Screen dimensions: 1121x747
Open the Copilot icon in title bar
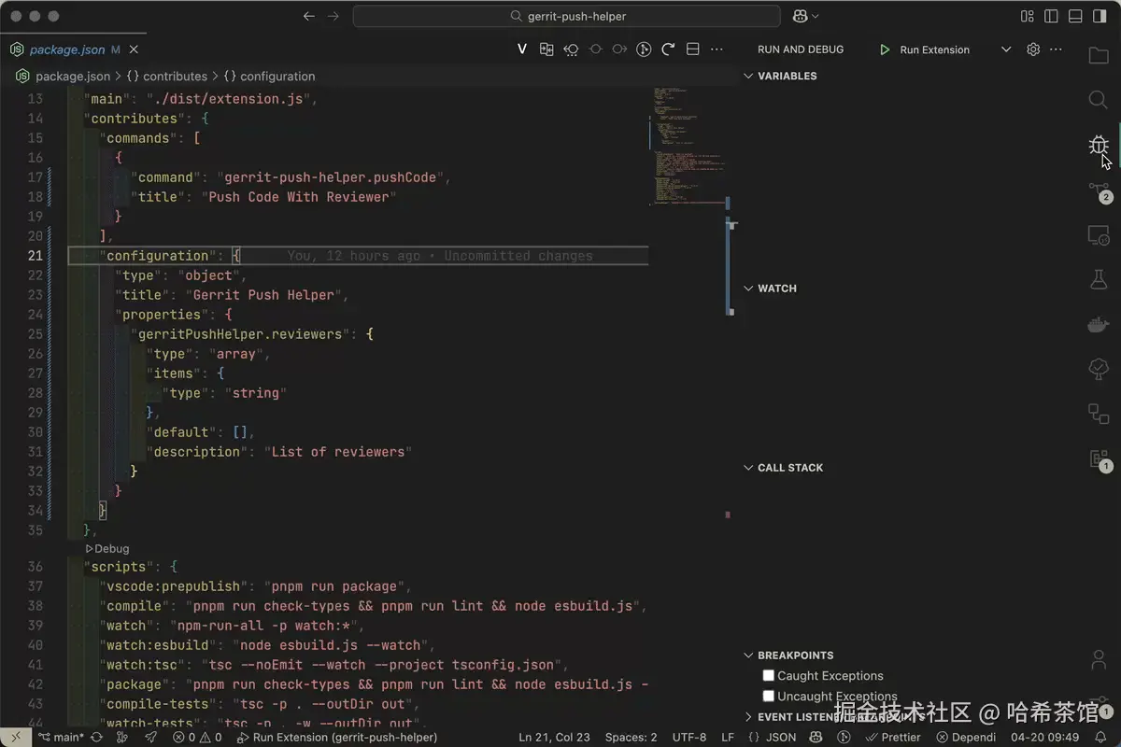pyautogui.click(x=800, y=16)
